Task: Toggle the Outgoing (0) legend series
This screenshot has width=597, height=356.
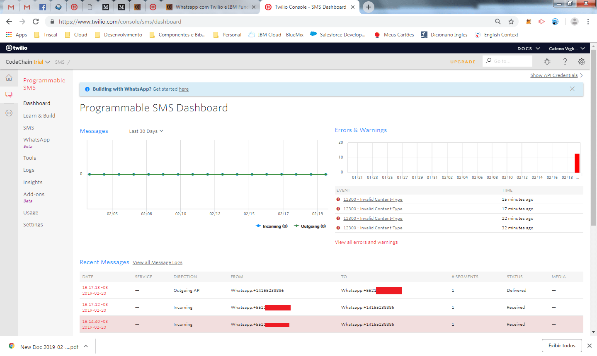Action: [x=310, y=226]
